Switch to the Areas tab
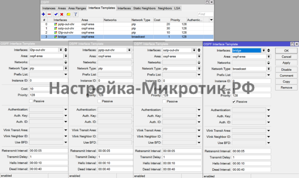Image resolution: width=299 pixels, height=178 pixels. 62,8
